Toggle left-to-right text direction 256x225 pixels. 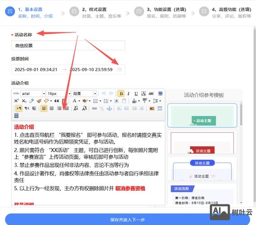click(19, 108)
